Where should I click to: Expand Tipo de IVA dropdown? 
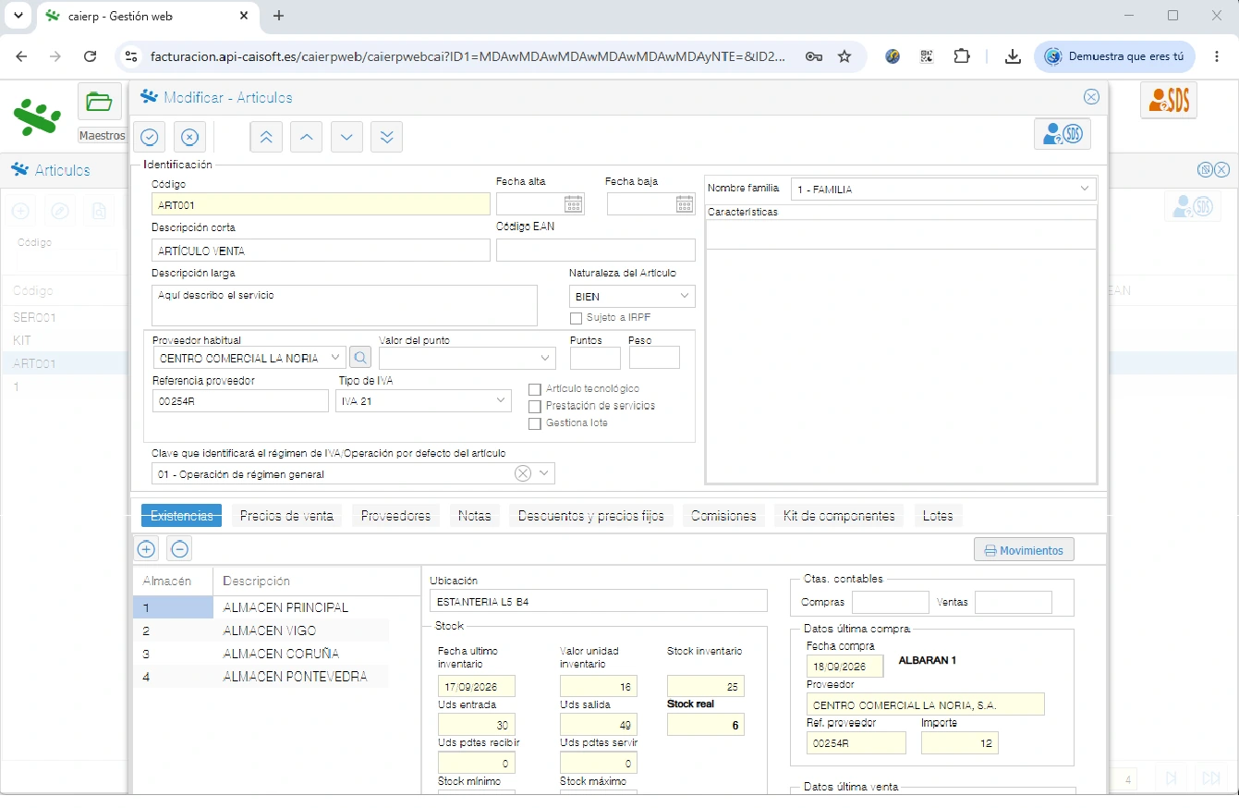pos(501,400)
